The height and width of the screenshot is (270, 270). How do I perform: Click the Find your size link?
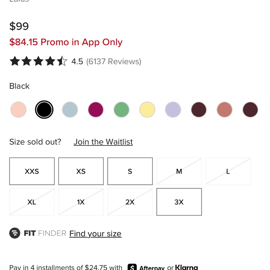[x=95, y=234]
